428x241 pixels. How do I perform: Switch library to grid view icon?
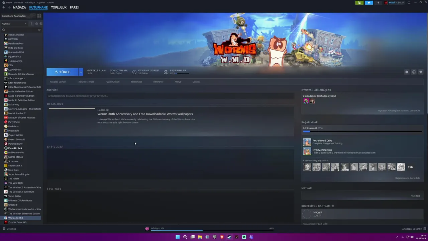(x=39, y=16)
